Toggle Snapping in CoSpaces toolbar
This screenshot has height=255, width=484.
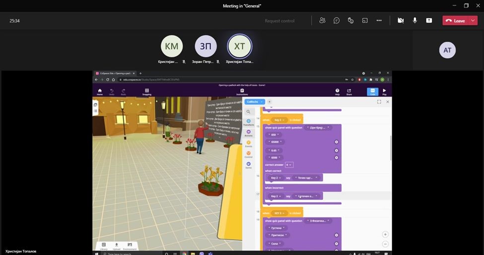(x=146, y=92)
